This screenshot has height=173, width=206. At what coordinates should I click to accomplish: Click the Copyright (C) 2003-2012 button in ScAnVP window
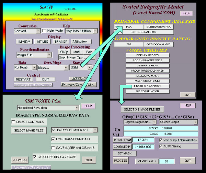click(33, 85)
